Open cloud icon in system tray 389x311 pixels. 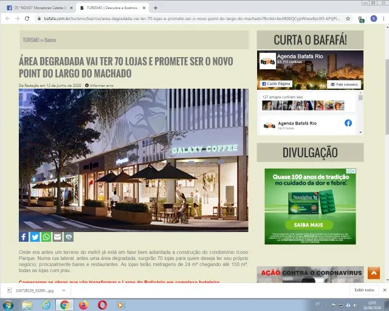tap(348, 305)
